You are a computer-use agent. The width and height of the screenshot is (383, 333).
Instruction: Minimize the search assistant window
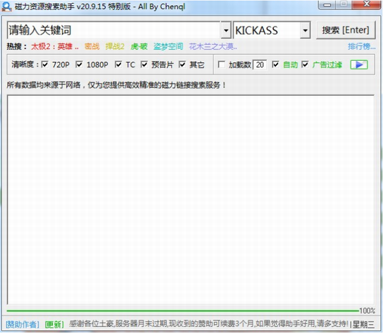point(328,5)
